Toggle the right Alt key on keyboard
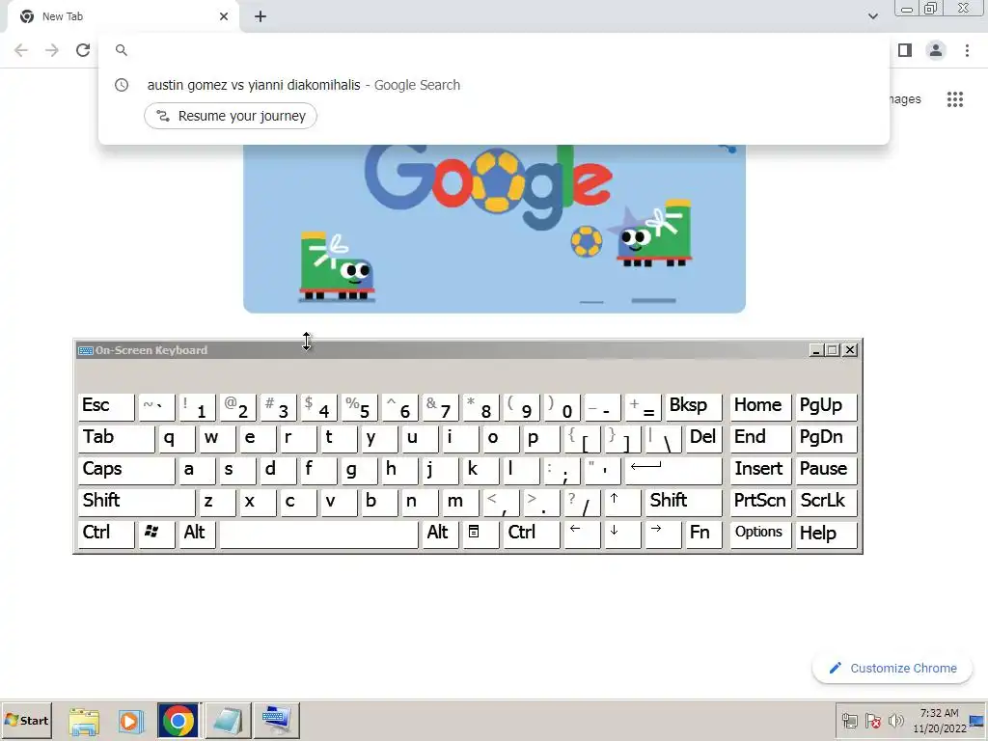988x741 pixels. point(440,534)
